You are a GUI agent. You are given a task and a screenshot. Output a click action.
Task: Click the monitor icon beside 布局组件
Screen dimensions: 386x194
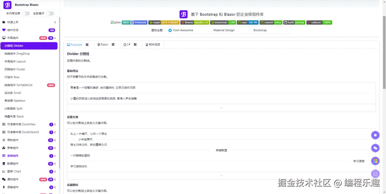(4, 38)
